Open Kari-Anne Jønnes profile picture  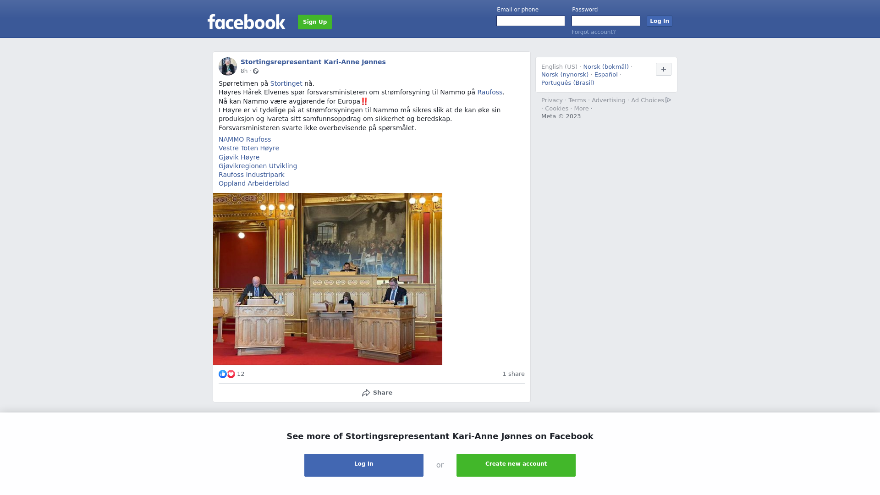pyautogui.click(x=228, y=66)
